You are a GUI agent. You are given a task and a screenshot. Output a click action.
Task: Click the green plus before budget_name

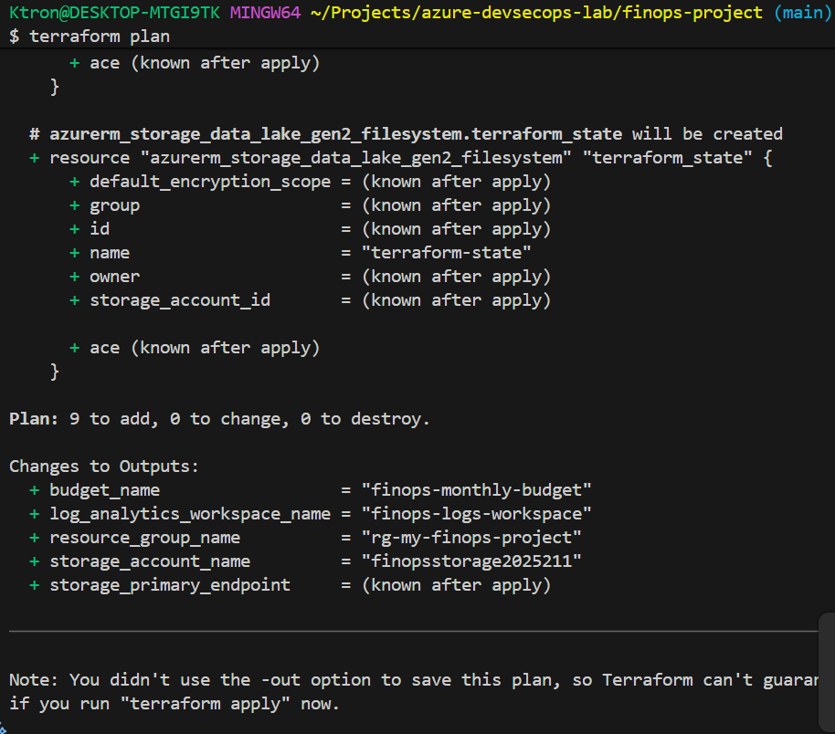[35, 490]
